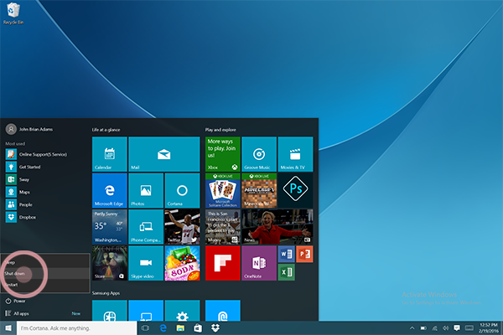
Task: Open the Store live tile
Action: point(109,263)
